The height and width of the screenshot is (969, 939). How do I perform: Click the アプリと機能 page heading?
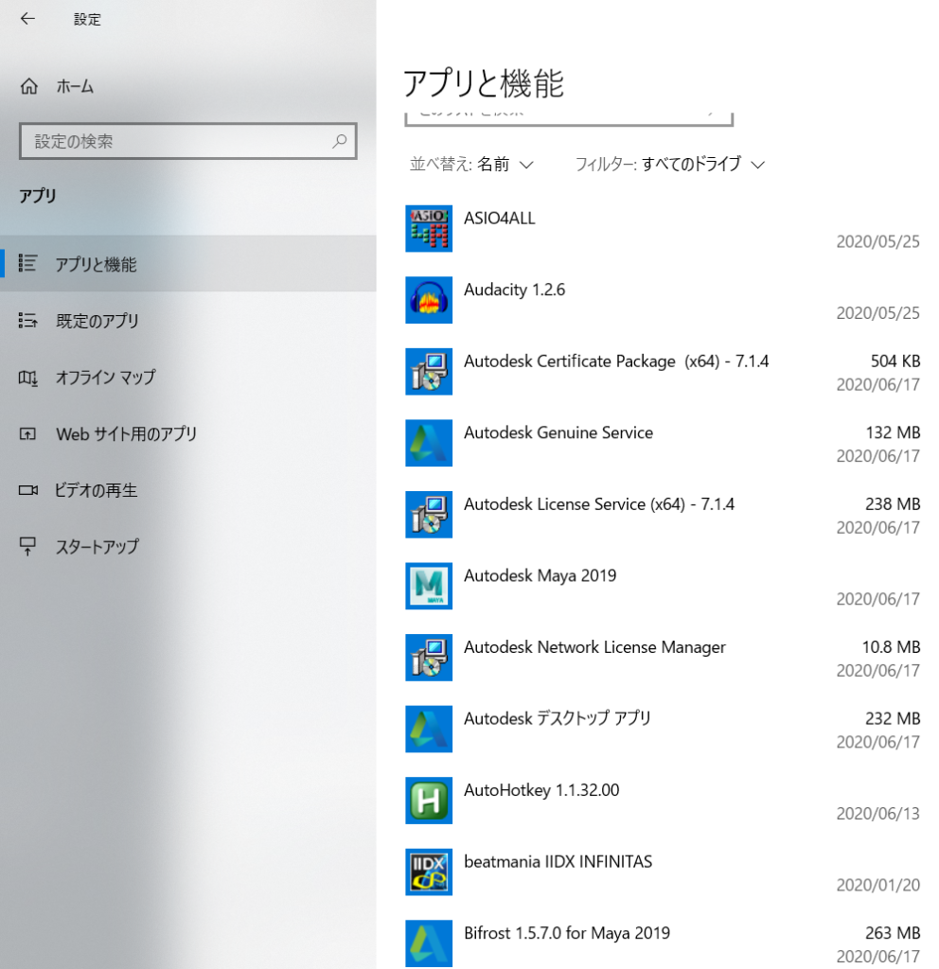[x=484, y=83]
